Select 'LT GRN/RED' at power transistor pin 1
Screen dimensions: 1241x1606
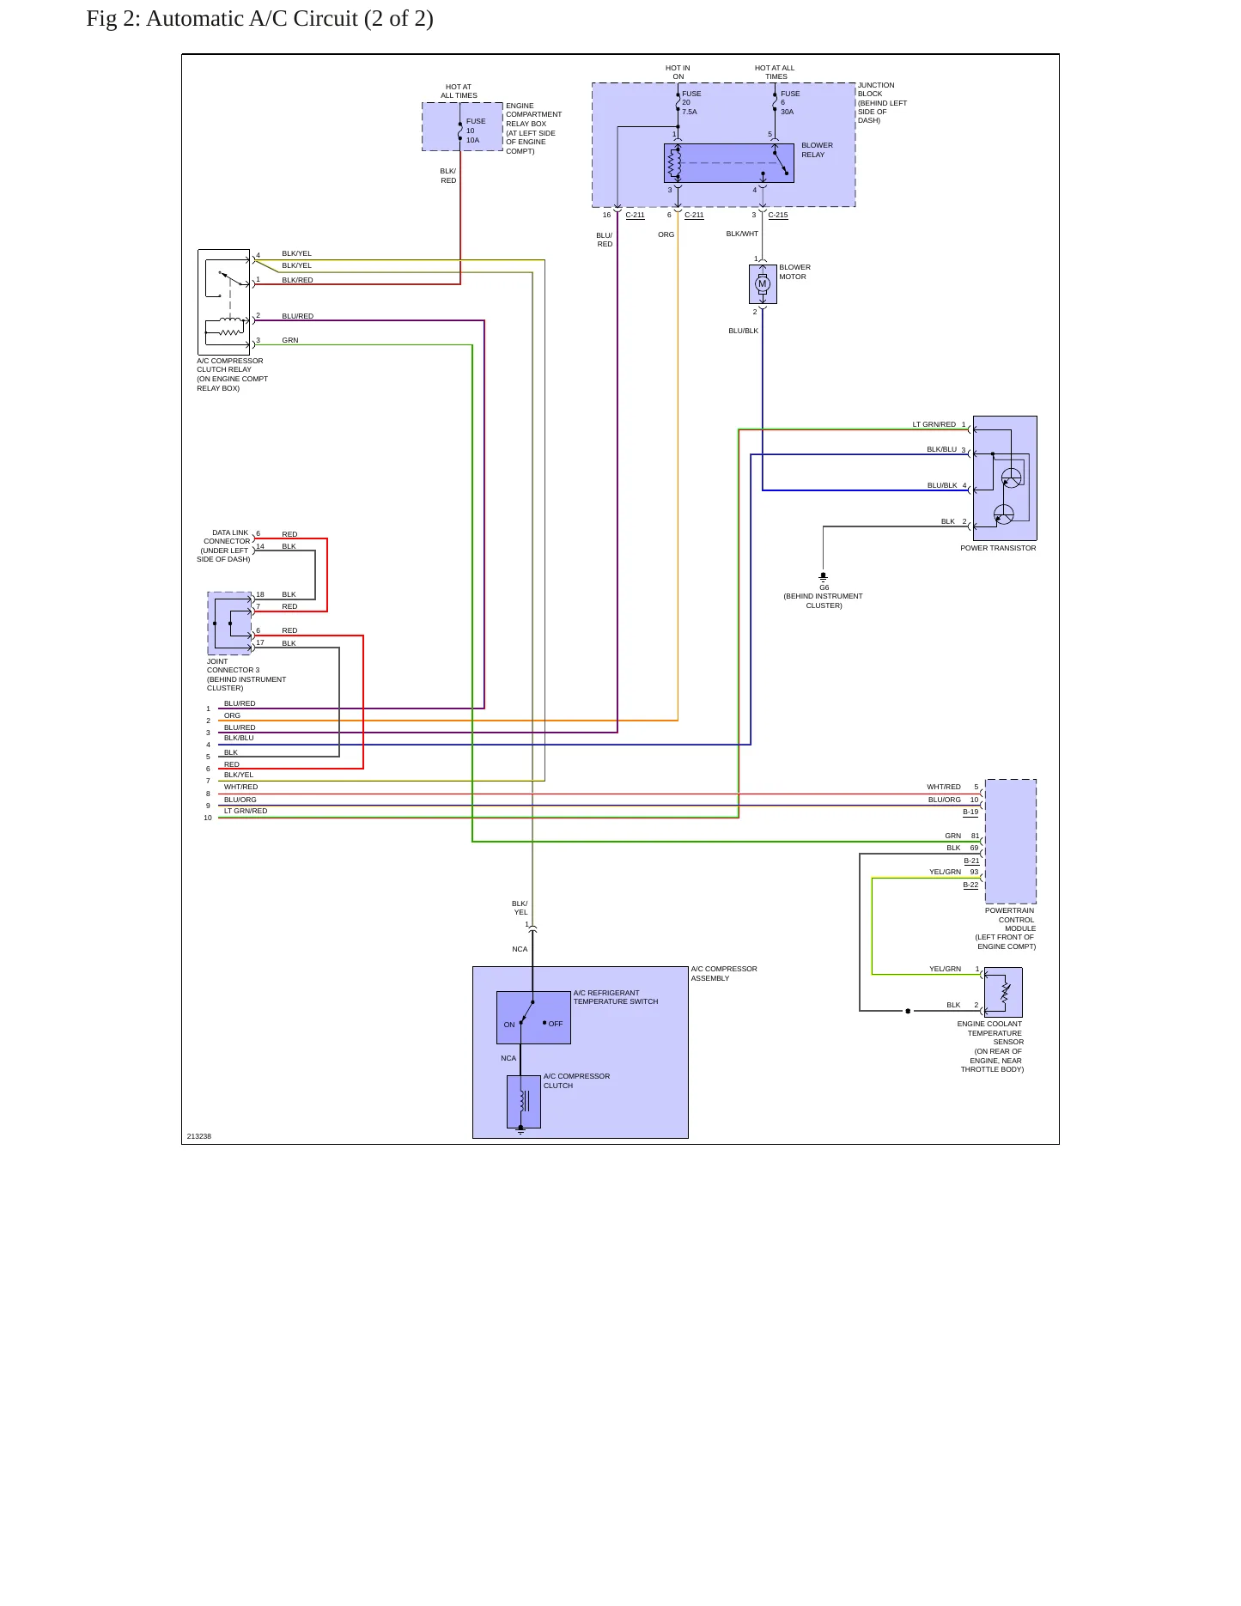pyautogui.click(x=934, y=424)
